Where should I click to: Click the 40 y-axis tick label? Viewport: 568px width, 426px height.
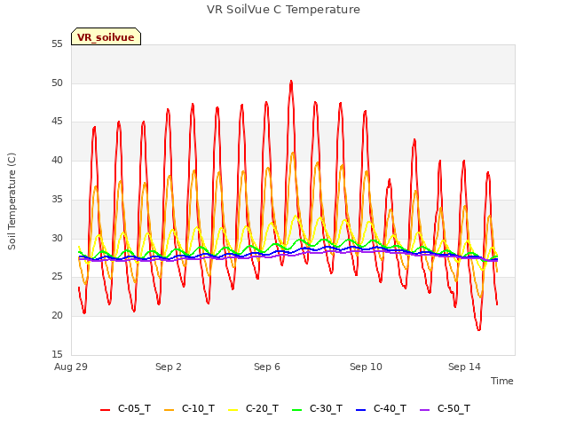click(57, 161)
